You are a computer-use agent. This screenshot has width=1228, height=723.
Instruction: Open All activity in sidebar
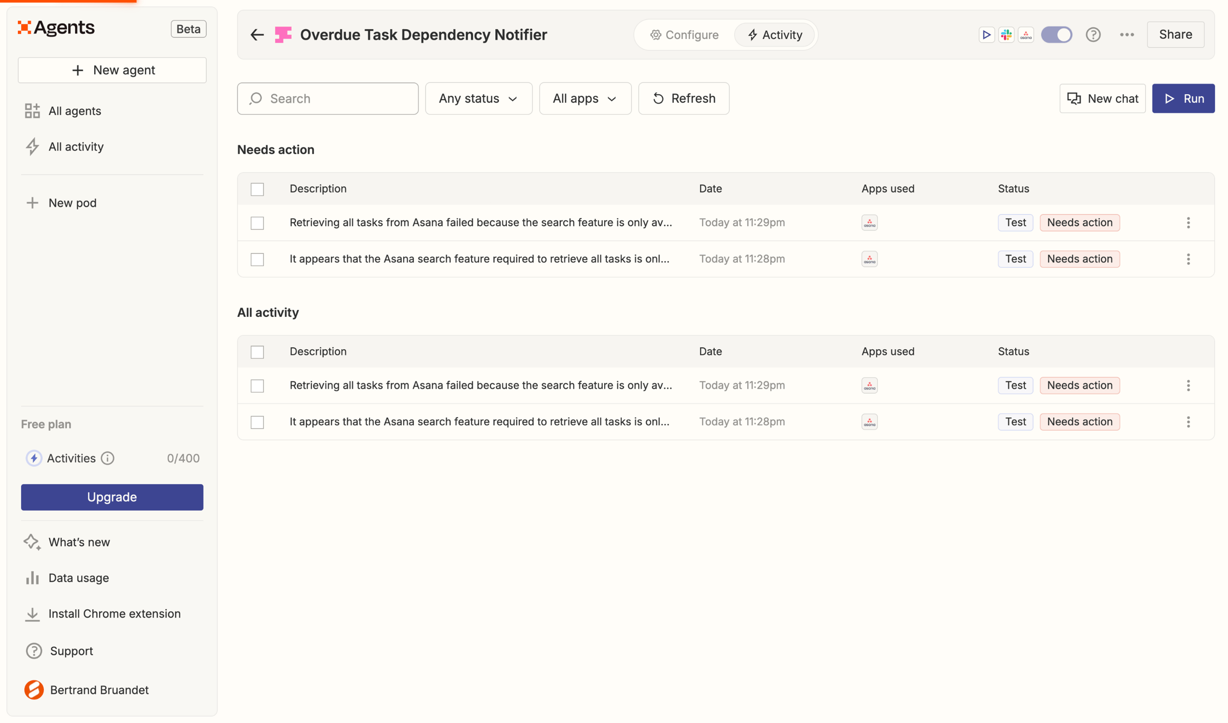[64, 146]
